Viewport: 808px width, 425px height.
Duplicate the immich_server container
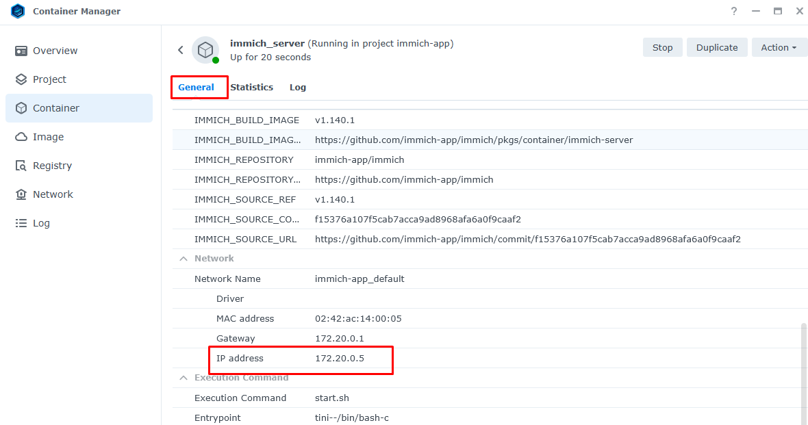point(717,47)
